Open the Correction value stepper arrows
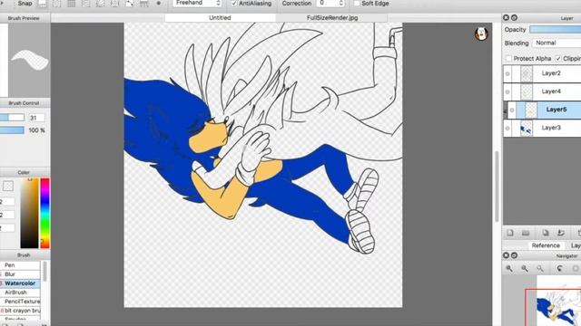Screen dimensions: 581x326 pyautogui.click(x=341, y=4)
